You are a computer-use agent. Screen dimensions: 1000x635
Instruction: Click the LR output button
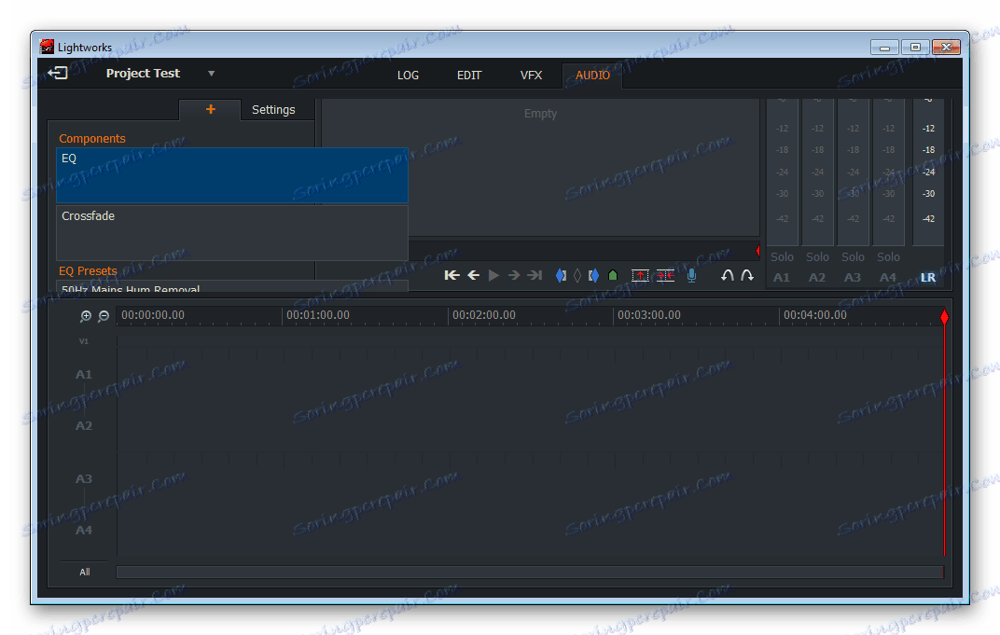[x=928, y=277]
